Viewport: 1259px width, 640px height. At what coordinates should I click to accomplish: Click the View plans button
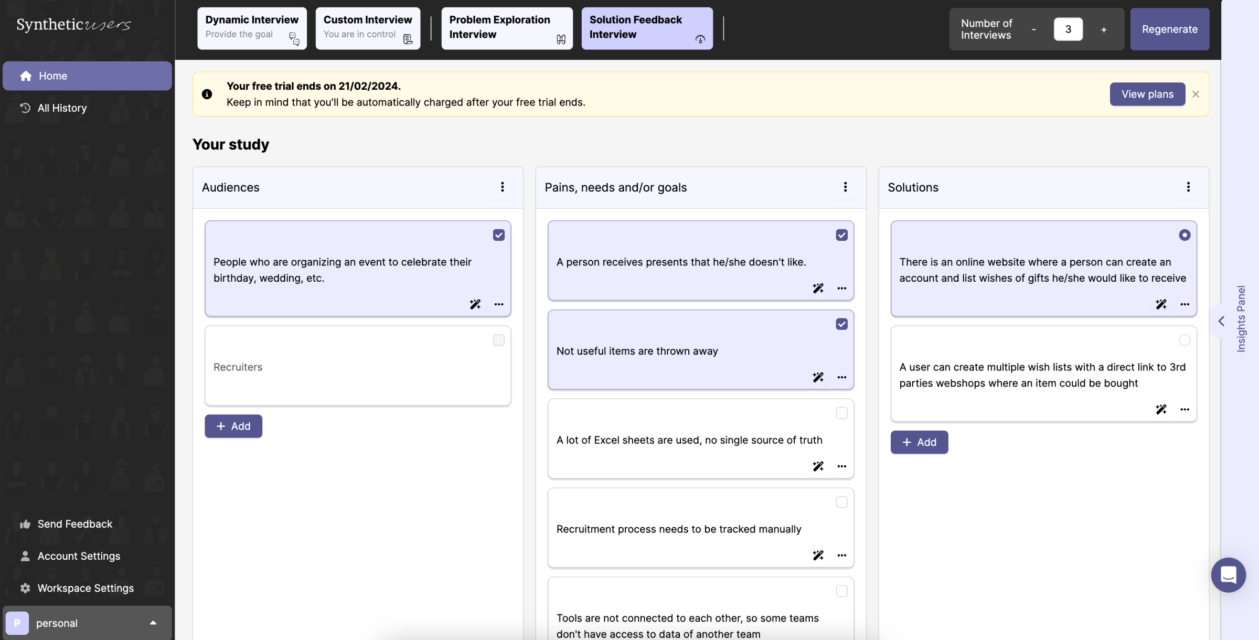[1147, 94]
